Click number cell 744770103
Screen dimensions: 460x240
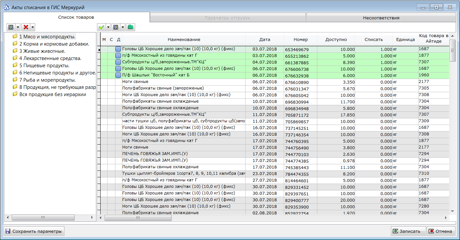pos(301,154)
